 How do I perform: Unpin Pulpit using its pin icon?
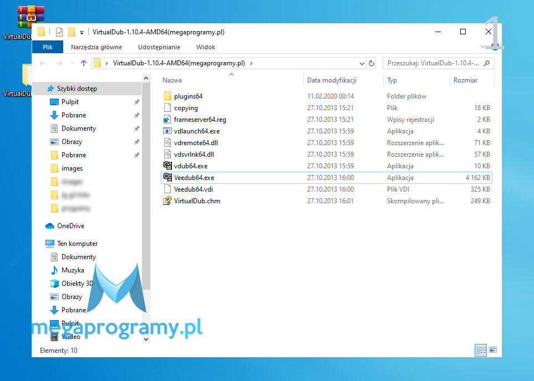(136, 102)
